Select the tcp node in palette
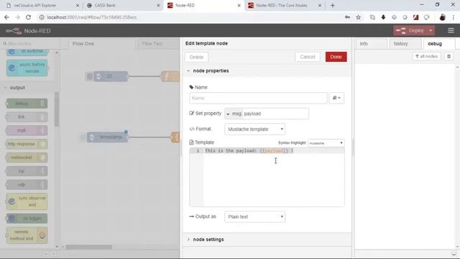The image size is (460, 259). coord(27,171)
